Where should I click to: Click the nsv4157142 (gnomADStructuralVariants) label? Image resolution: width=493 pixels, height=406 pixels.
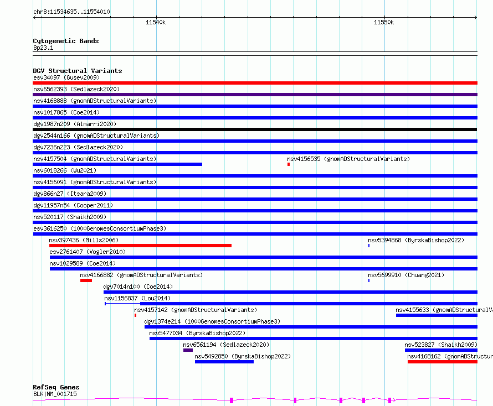[196, 310]
